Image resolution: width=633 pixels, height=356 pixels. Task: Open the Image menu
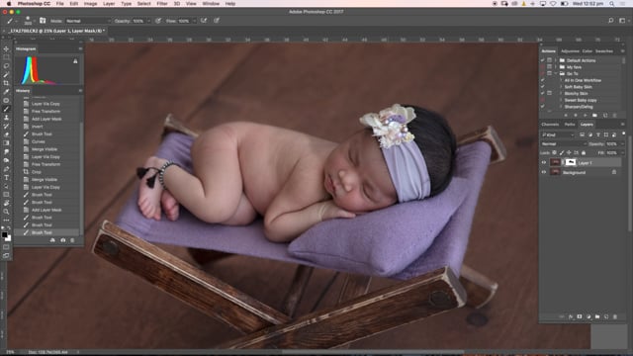point(90,4)
